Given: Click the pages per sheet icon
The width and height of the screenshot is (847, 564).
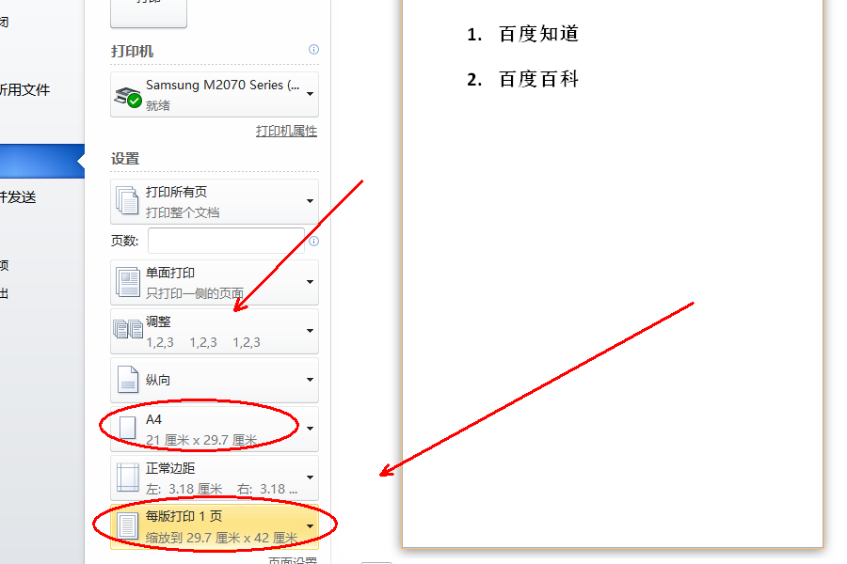Looking at the screenshot, I should (x=128, y=526).
